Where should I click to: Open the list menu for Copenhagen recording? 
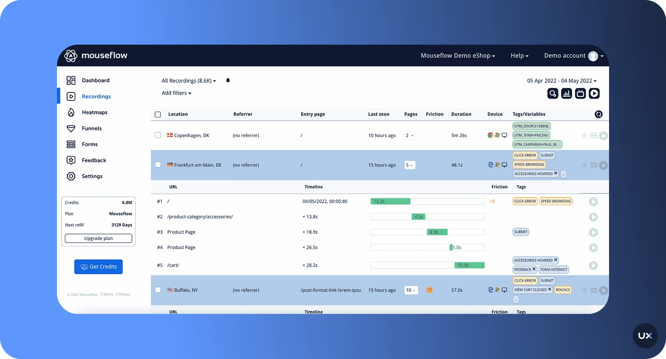(x=594, y=135)
